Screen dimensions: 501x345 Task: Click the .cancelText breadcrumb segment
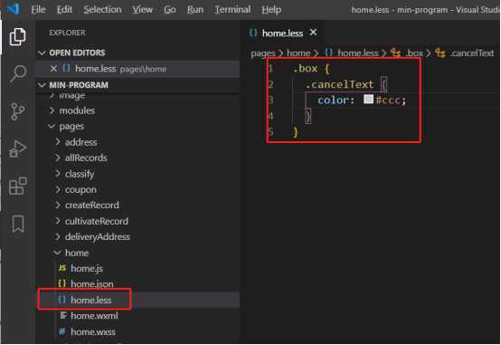pos(472,53)
